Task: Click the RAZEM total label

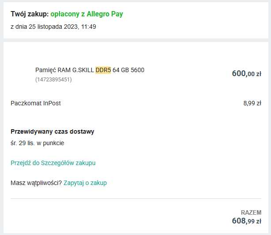Action: tap(251, 212)
